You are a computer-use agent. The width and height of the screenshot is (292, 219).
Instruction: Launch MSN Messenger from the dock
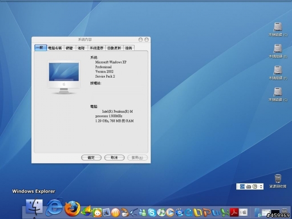coord(143,213)
